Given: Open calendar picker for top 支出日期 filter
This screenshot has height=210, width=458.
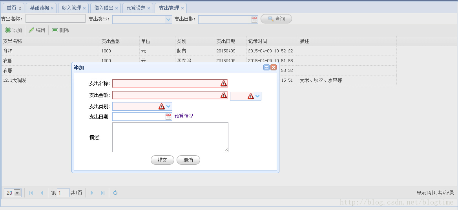Looking at the screenshot, I should [x=254, y=20].
